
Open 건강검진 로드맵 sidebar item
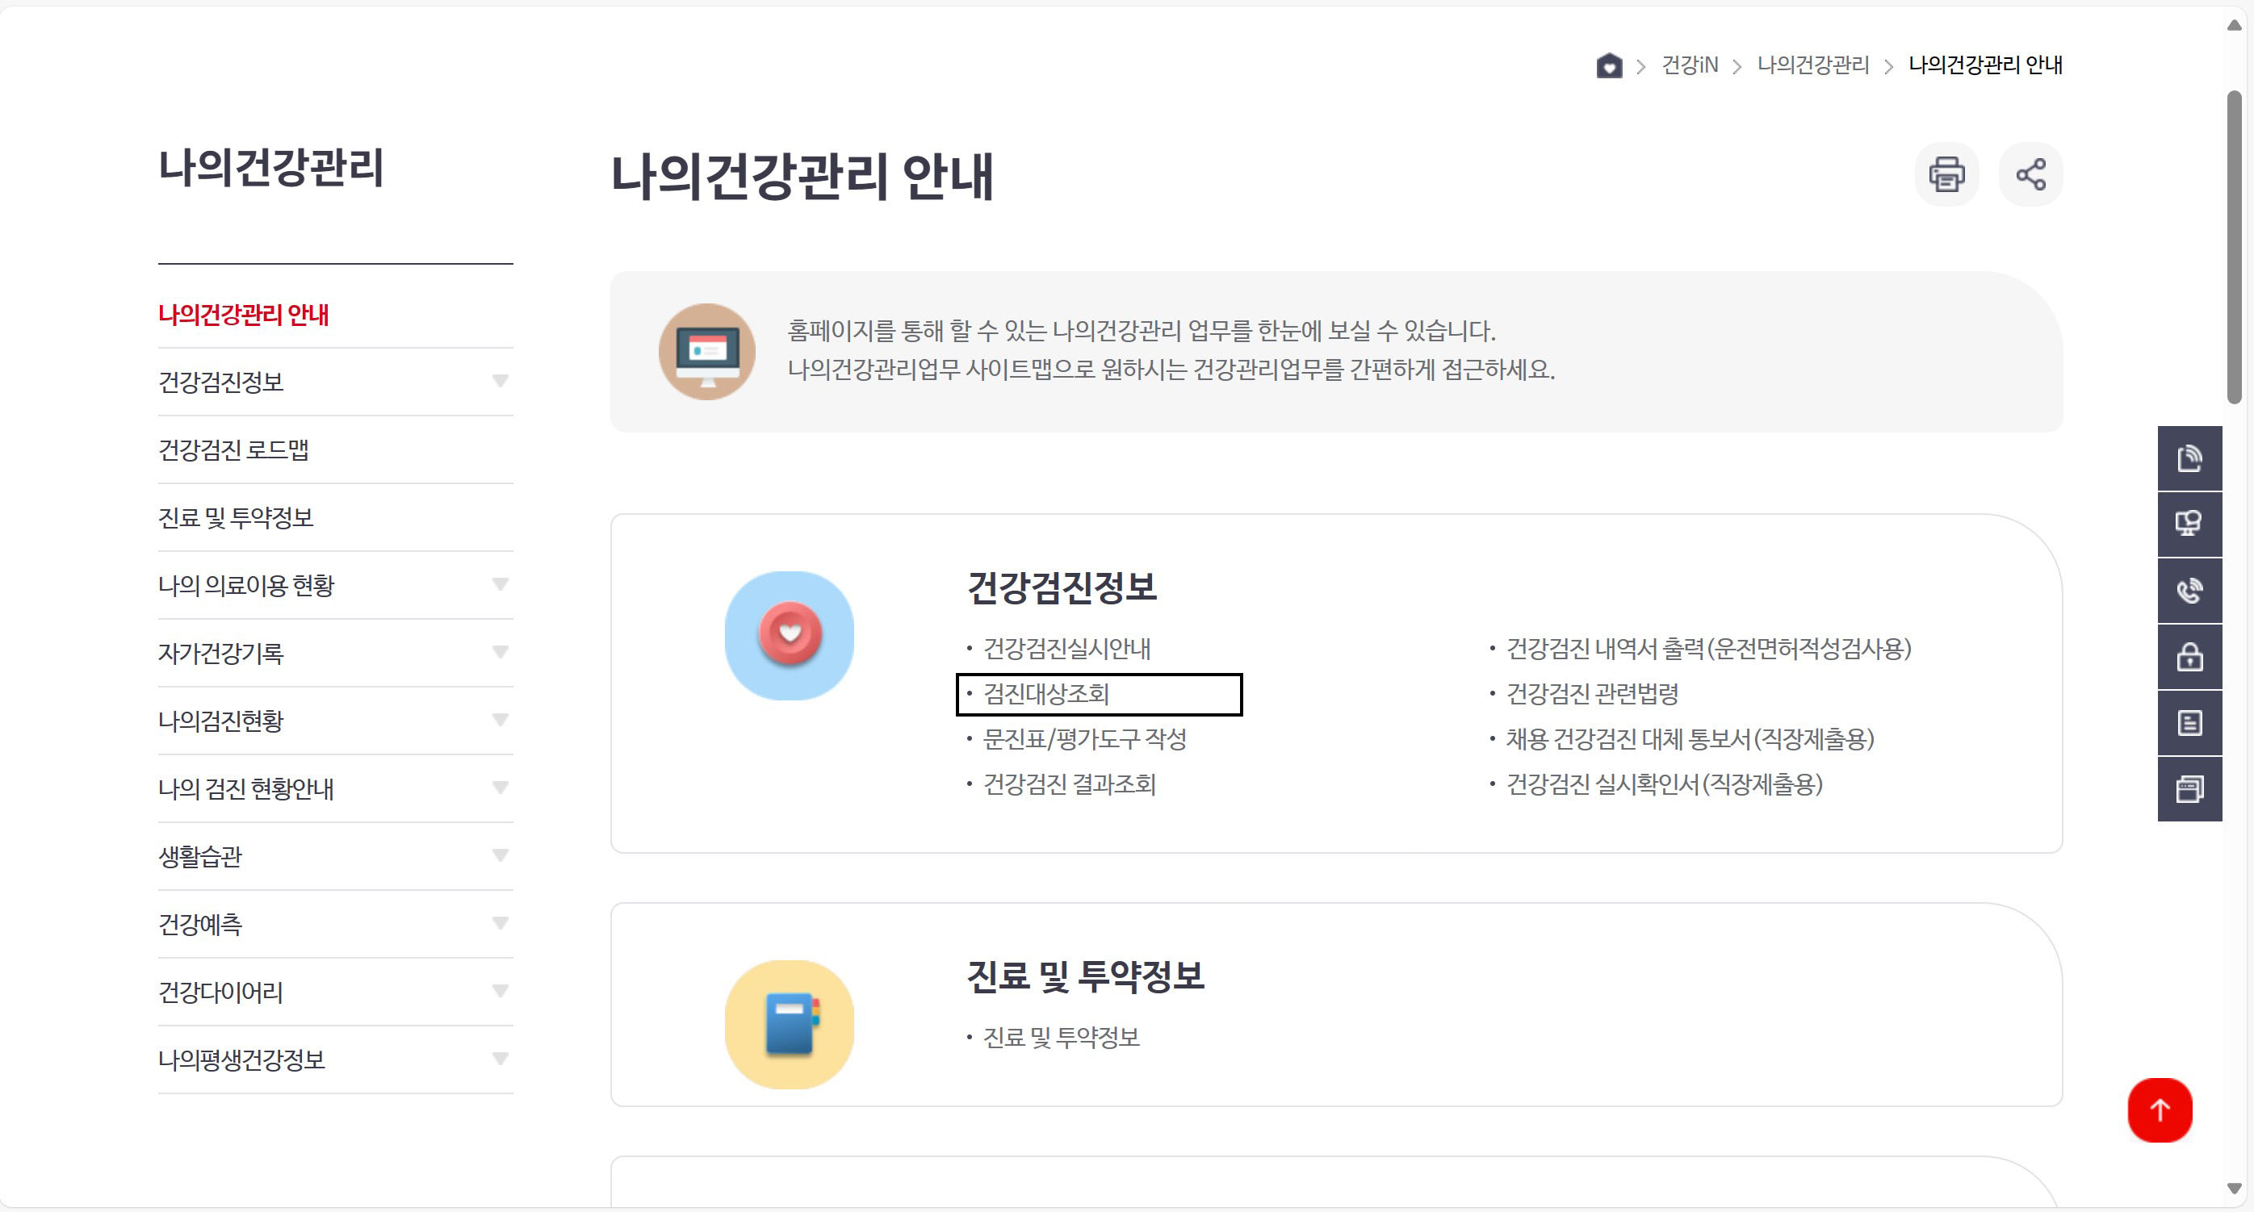click(233, 449)
